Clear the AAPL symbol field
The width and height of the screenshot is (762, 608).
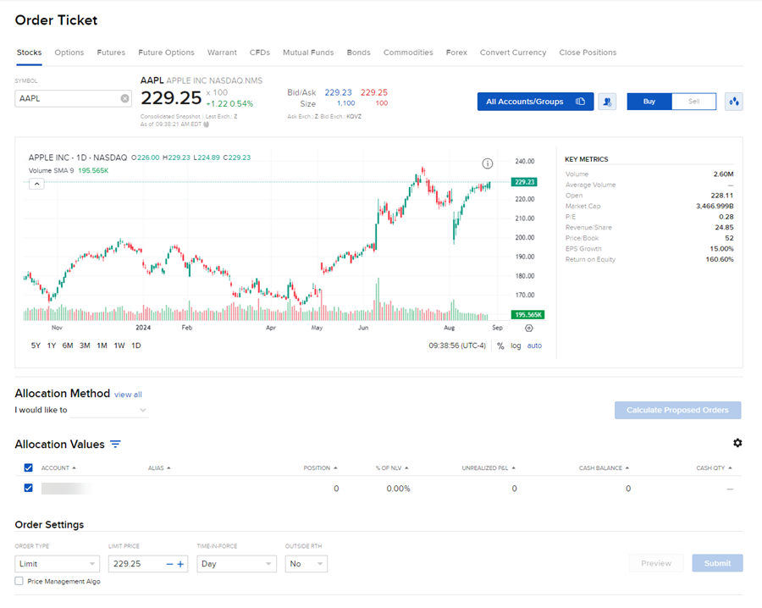click(124, 98)
